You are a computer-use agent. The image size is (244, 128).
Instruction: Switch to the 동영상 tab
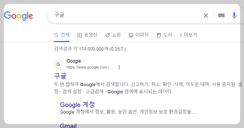point(87,35)
